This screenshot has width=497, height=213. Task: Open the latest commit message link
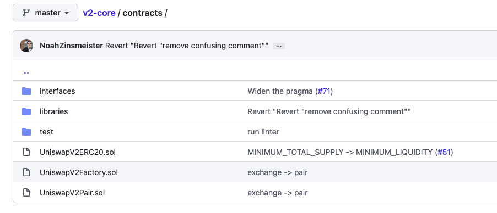(187, 46)
